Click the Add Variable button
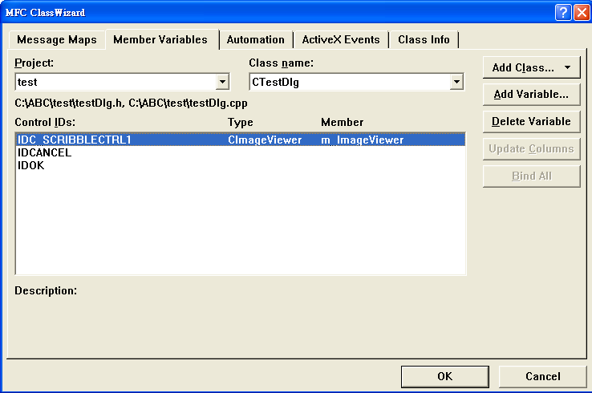The width and height of the screenshot is (592, 393). [531, 95]
